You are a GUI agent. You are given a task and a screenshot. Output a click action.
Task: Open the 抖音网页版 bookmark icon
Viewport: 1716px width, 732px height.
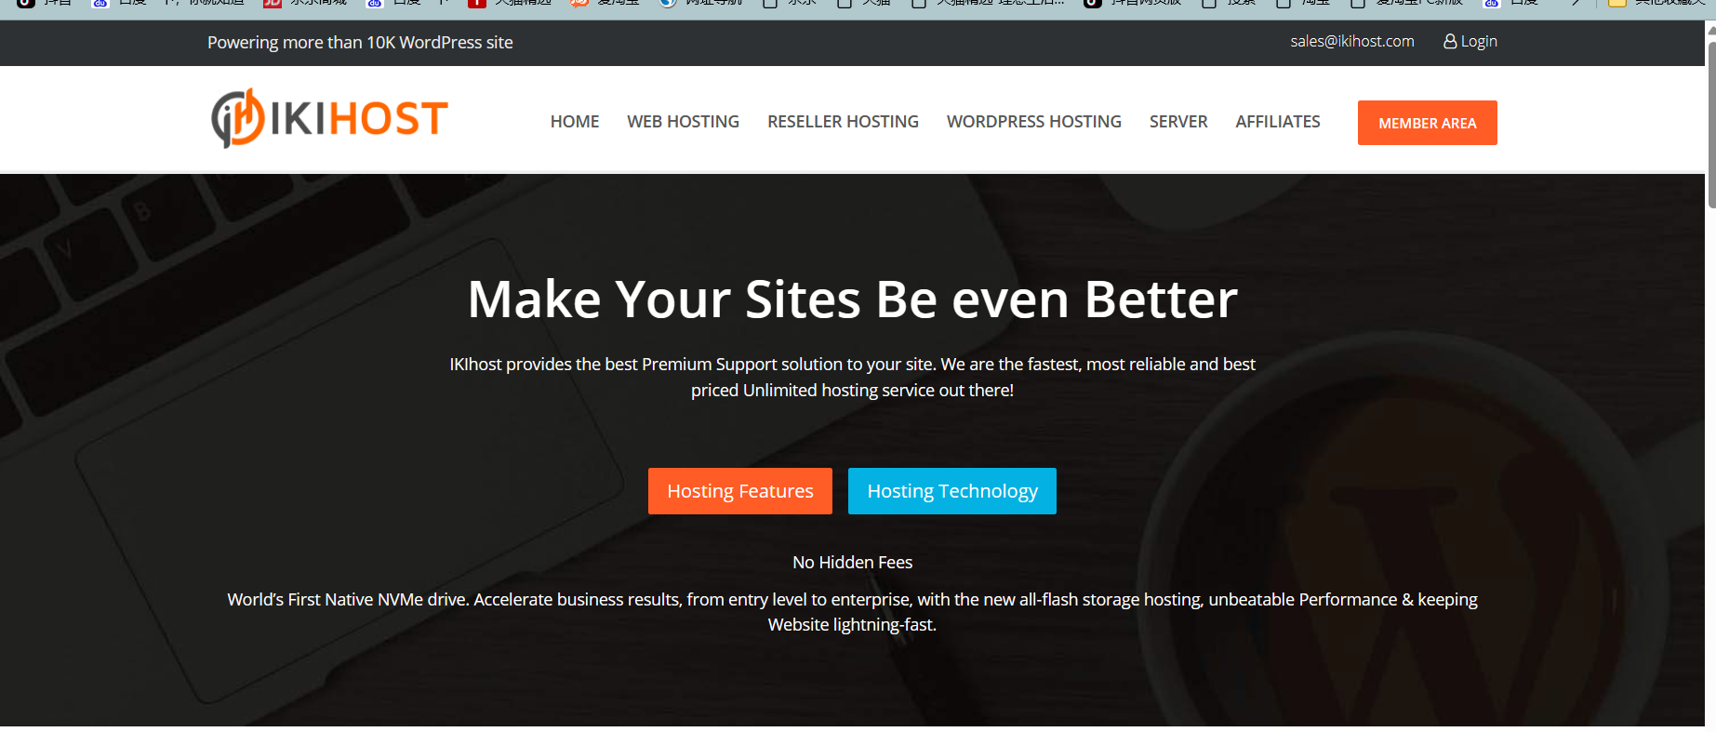[x=1093, y=3]
